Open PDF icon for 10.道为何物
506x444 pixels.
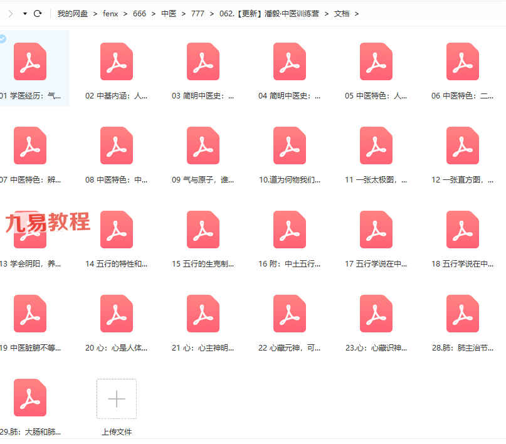pyautogui.click(x=290, y=145)
